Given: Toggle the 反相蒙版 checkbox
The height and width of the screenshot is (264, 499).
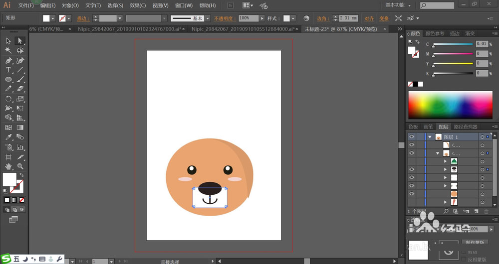Looking at the screenshot, I should (x=464, y=260).
